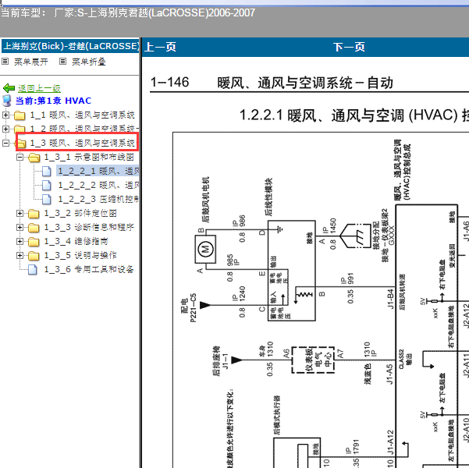Select the 上海别克(Bick)-君越(LaCROSSE) header tab
The width and height of the screenshot is (469, 468).
[x=70, y=46]
